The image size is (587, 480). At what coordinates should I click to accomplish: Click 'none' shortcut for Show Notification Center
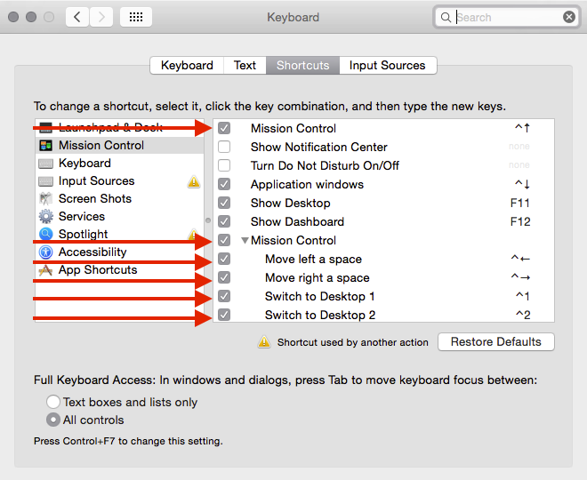coord(519,147)
